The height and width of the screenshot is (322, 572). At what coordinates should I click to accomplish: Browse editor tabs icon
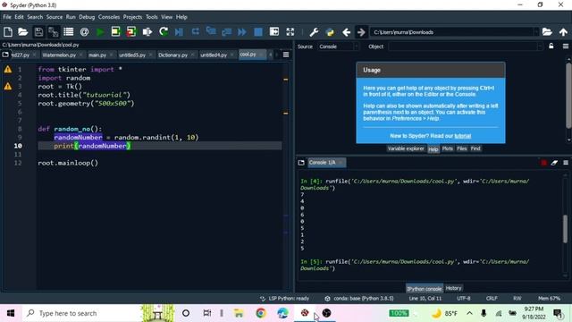(x=5, y=55)
